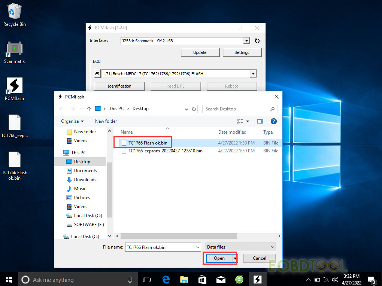Click the Up folder arrow icon
This screenshot has width=382, height=286.
pyautogui.click(x=89, y=109)
